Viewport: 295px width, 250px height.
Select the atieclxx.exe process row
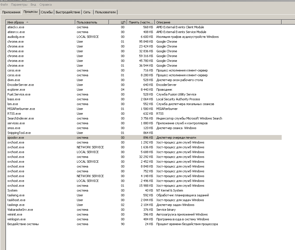click(x=144, y=27)
